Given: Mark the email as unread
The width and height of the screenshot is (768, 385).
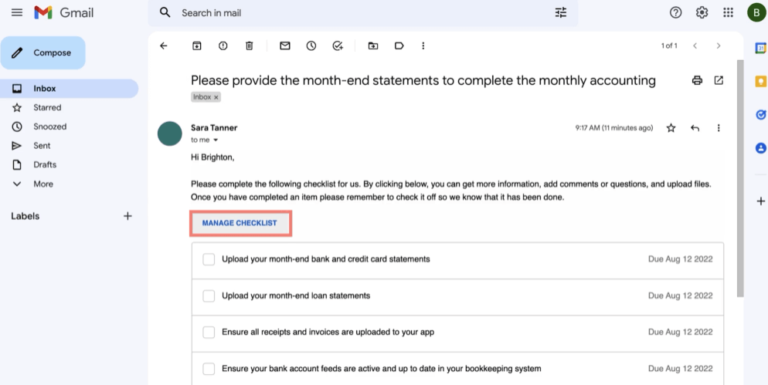Looking at the screenshot, I should [285, 46].
